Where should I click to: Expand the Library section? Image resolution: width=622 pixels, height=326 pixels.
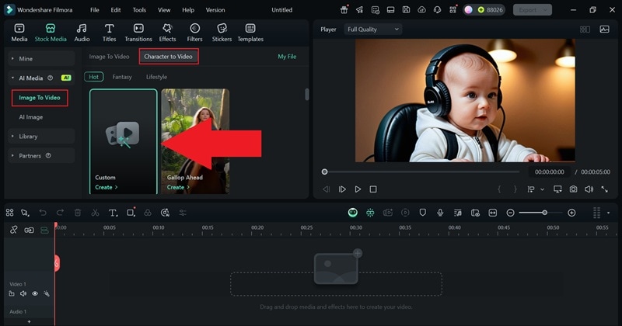(x=41, y=137)
